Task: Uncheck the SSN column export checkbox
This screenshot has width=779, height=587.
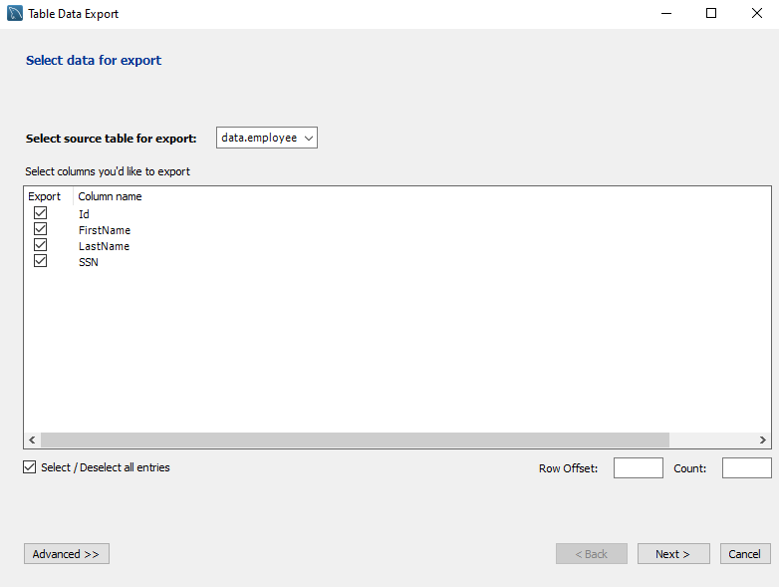Action: 40,261
